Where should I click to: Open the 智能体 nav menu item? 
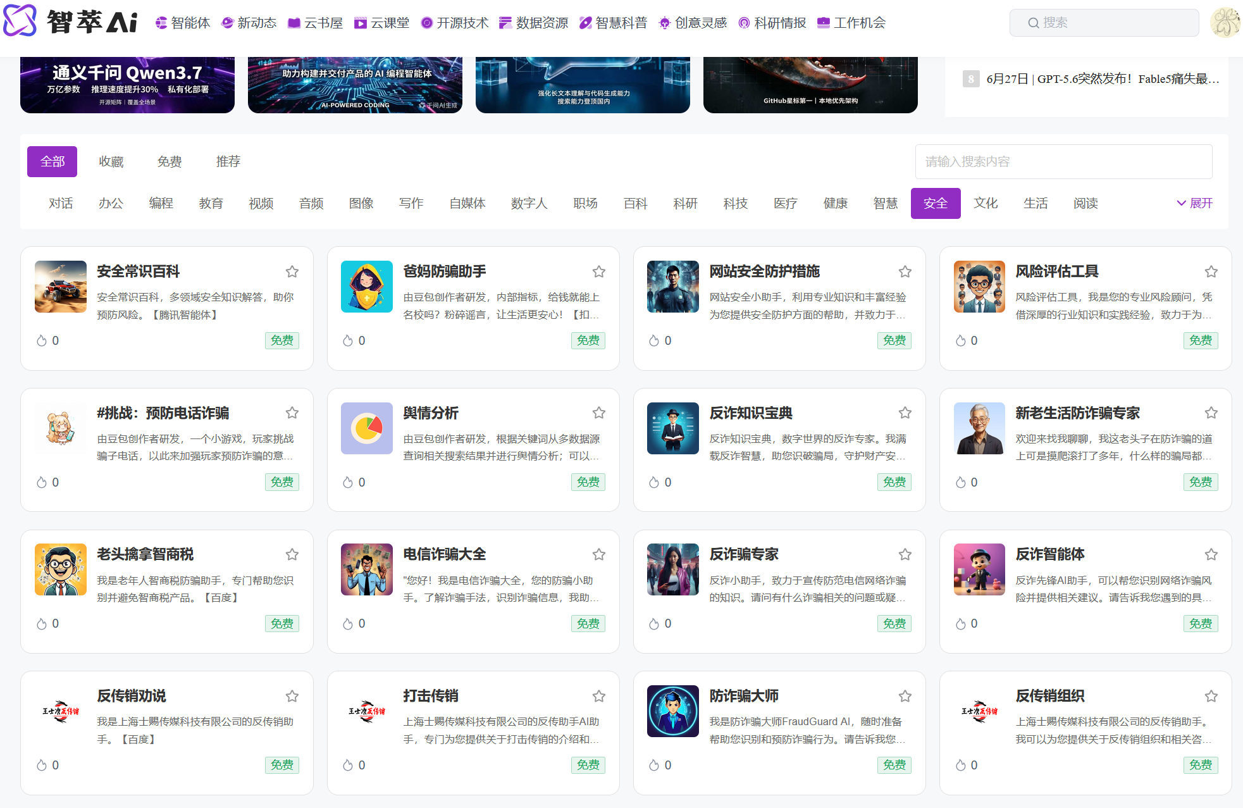[x=182, y=23]
